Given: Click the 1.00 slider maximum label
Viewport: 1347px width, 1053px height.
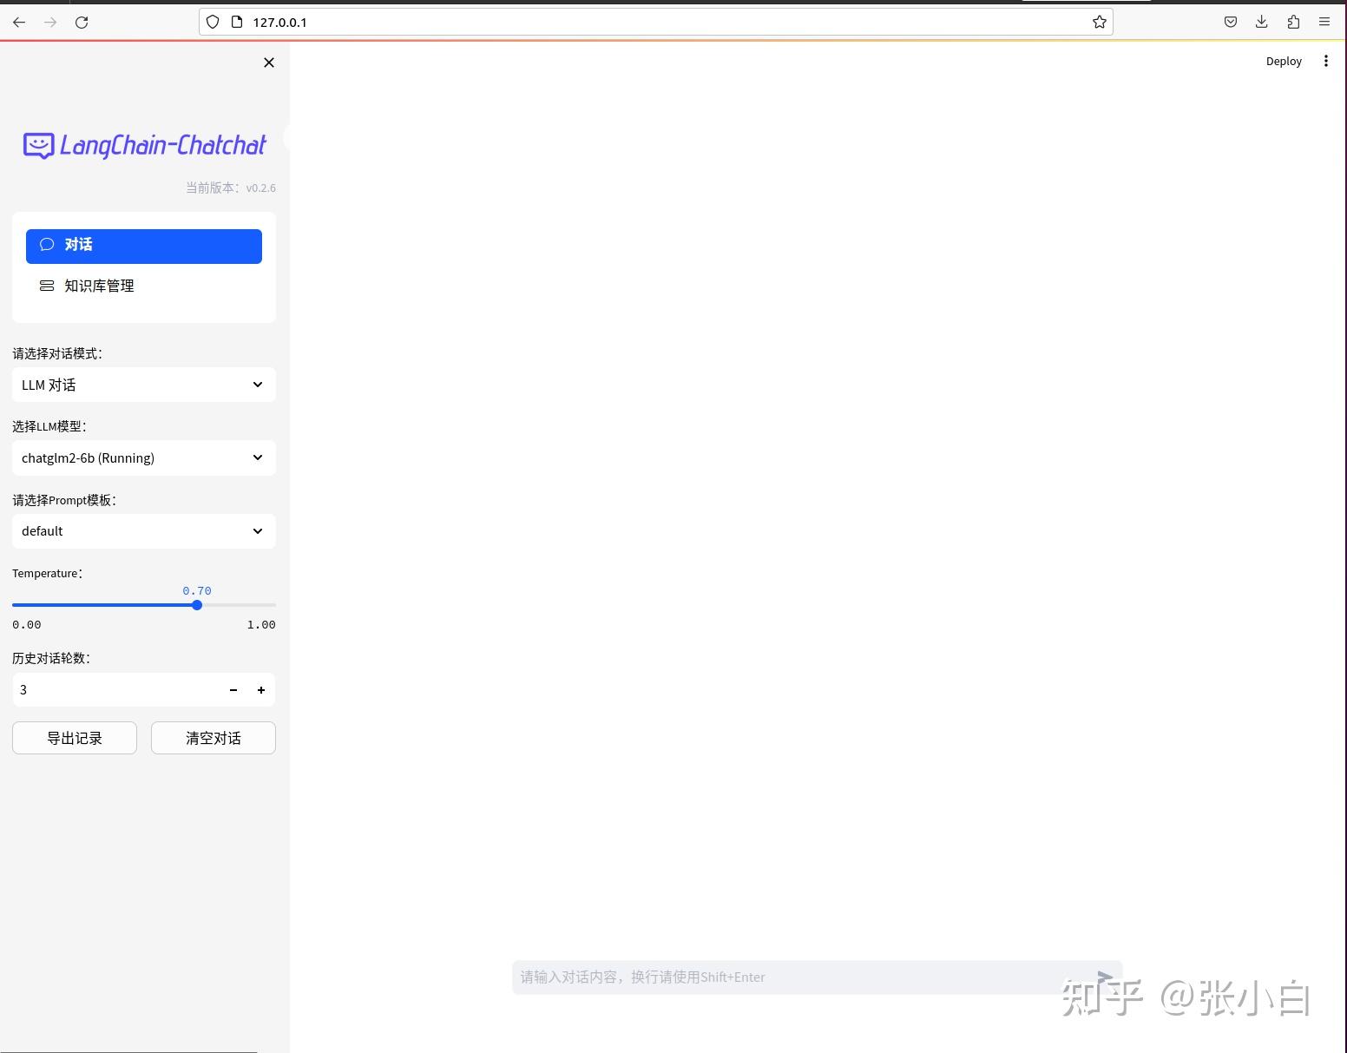Looking at the screenshot, I should click(261, 625).
